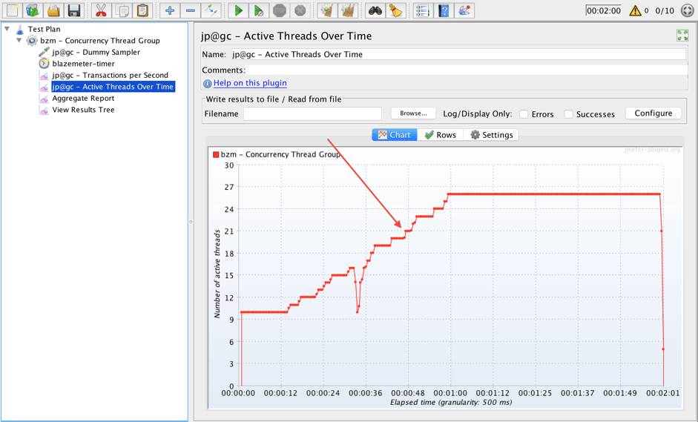Screen dimensions: 698x422
Task: Collapse the Test Plan tree node
Action: click(x=7, y=29)
